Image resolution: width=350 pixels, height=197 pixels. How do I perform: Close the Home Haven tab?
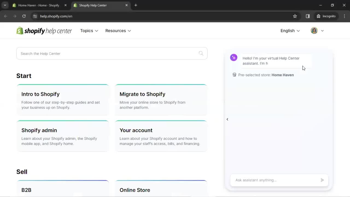pos(65,5)
